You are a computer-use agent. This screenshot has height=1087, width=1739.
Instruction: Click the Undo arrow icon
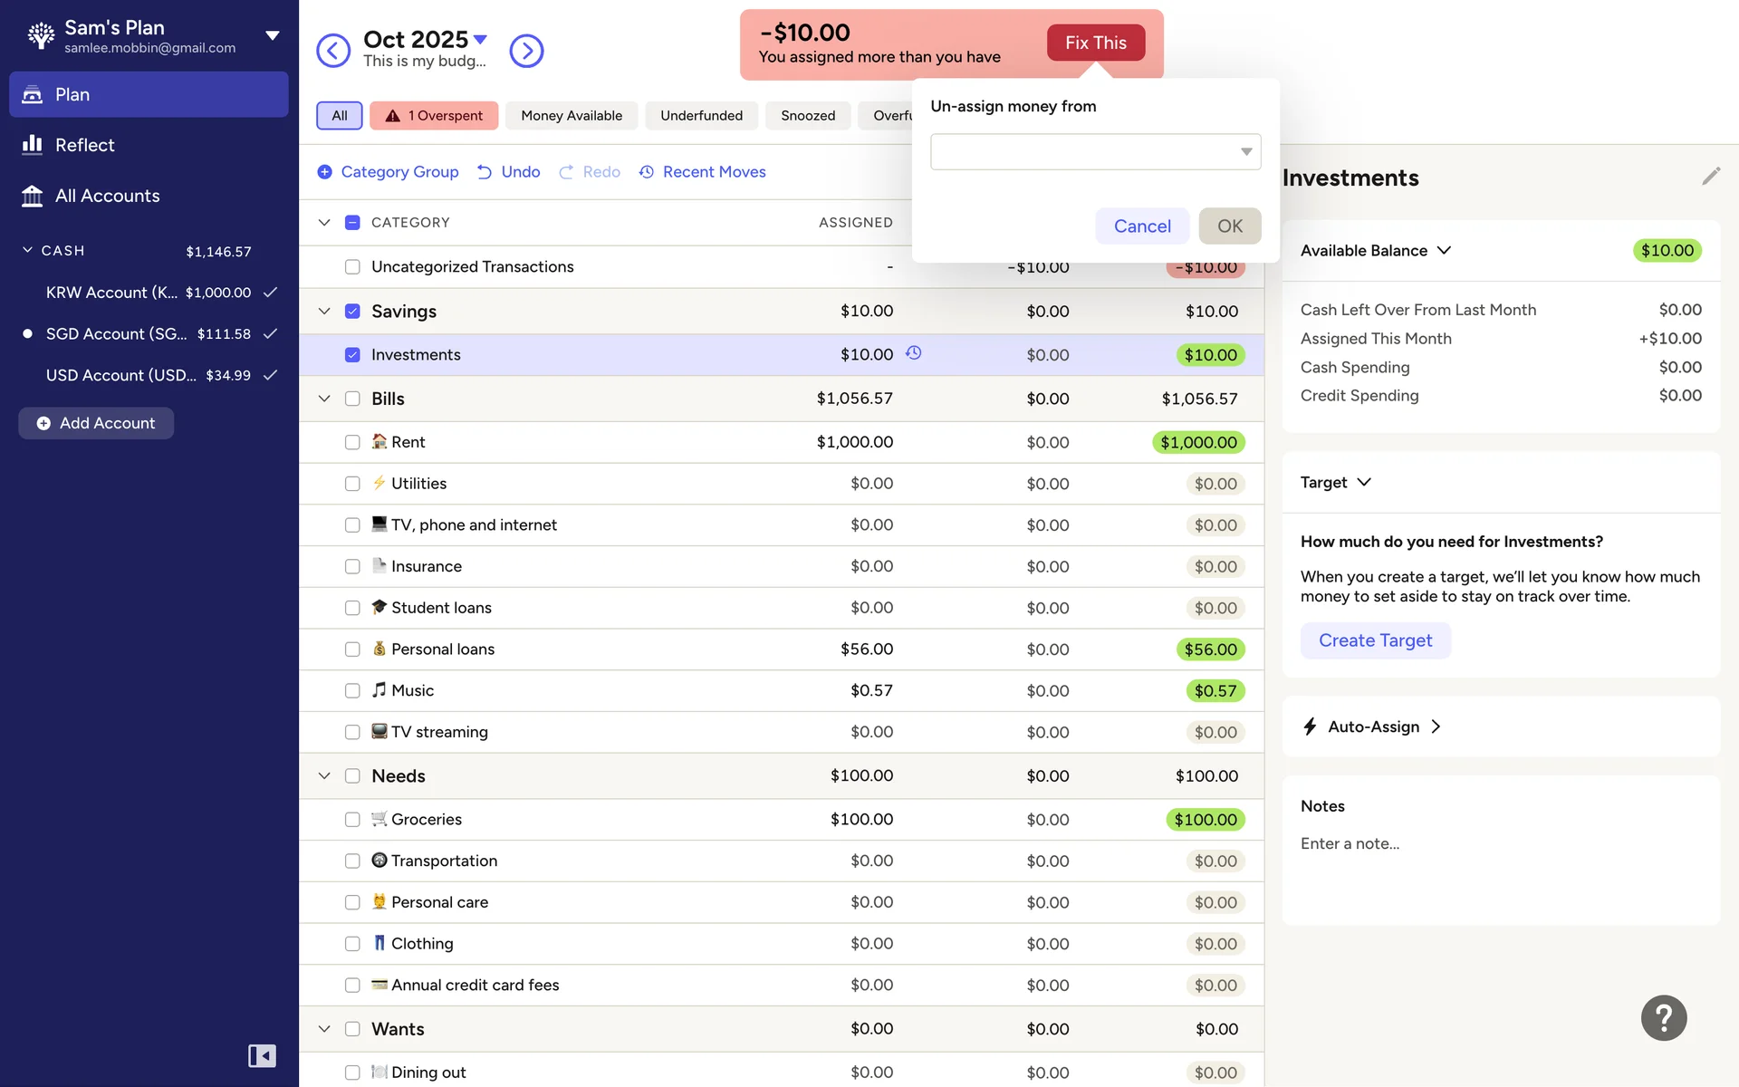[485, 172]
